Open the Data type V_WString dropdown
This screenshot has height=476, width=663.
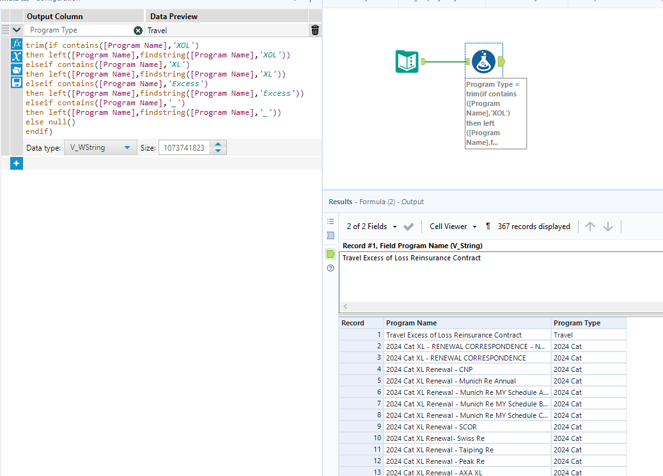point(100,148)
